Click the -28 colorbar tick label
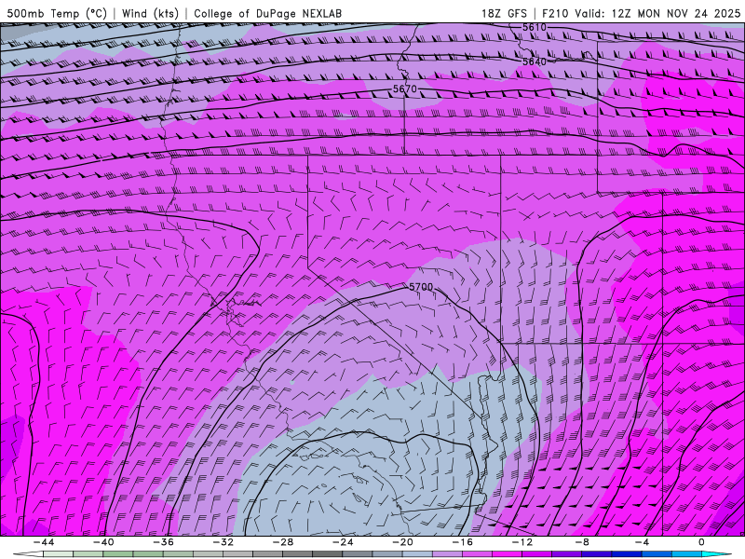The width and height of the screenshot is (745, 559). (x=283, y=542)
